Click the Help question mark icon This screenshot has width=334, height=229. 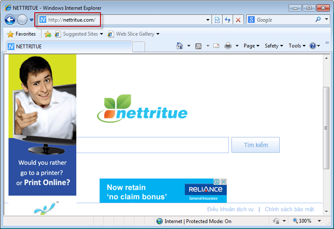313,46
